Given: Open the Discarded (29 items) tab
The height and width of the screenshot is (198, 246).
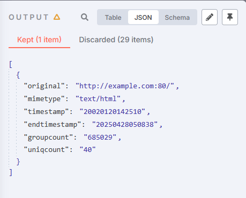Looking at the screenshot, I should coord(116,40).
